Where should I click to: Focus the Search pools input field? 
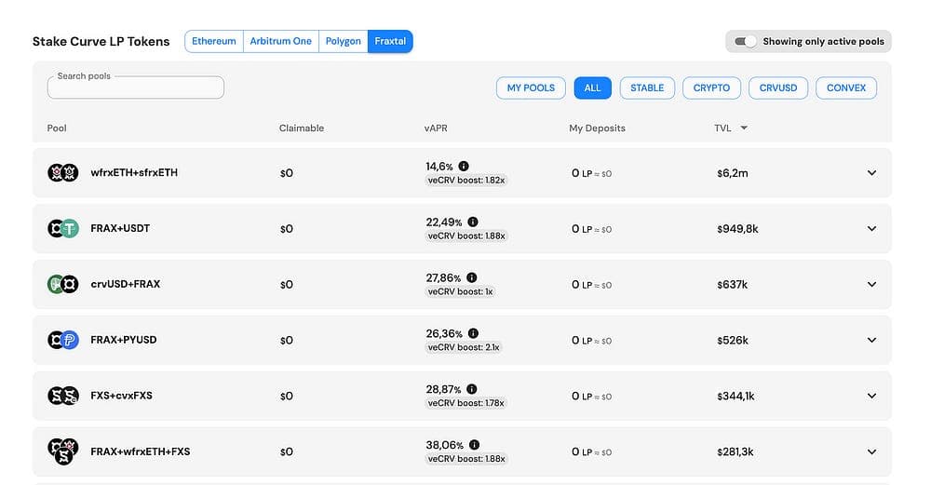tap(135, 88)
